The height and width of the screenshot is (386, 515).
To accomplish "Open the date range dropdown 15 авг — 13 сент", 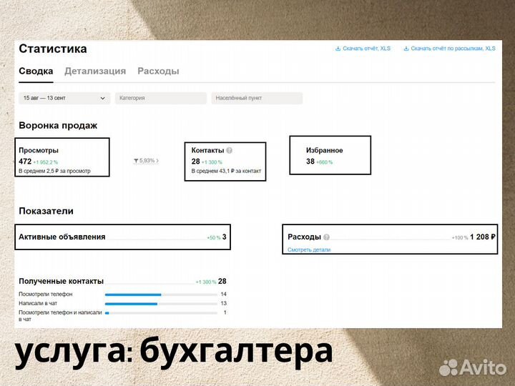I will 64,98.
